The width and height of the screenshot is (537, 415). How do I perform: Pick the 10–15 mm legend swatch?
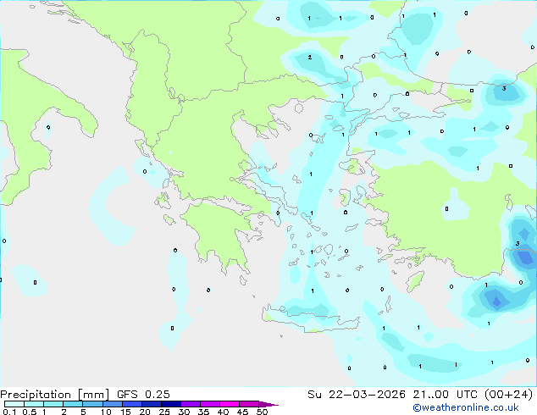tap(113, 404)
